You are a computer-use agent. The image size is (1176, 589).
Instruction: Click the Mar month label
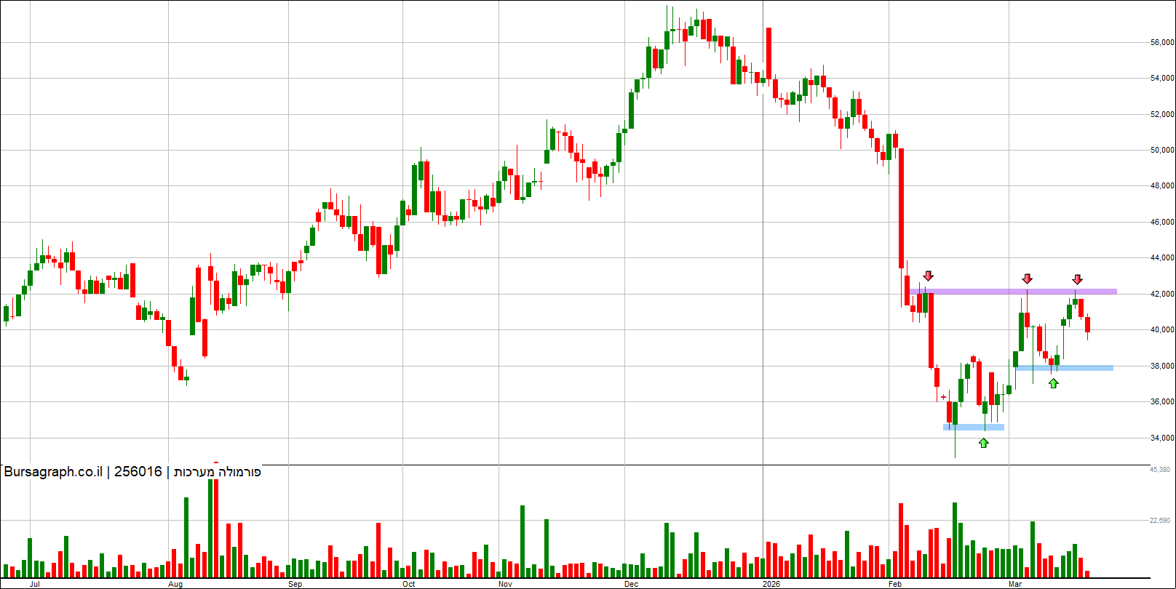point(1015,584)
